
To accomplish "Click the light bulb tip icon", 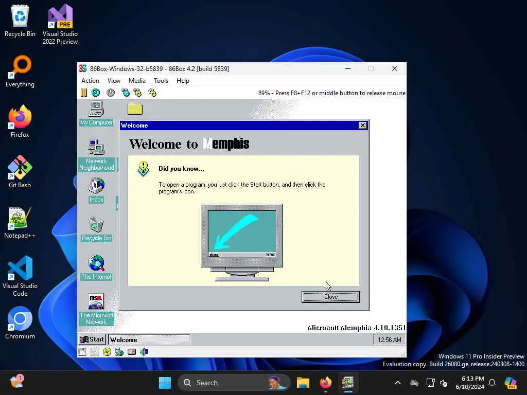I will tap(144, 169).
